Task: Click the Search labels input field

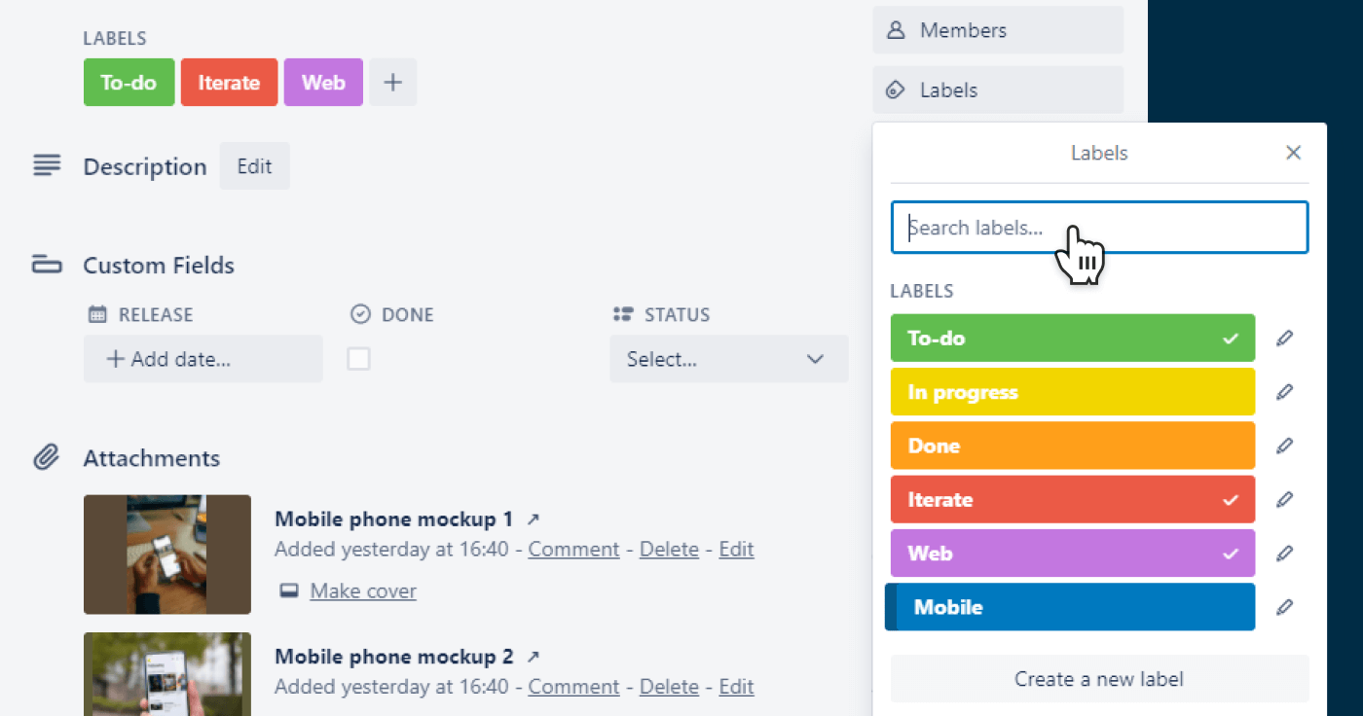Action: point(1098,227)
